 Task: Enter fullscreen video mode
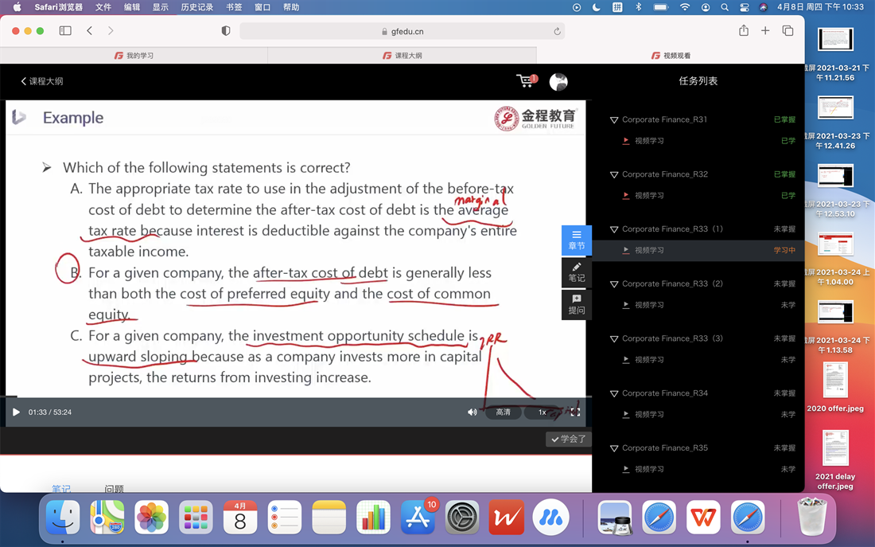click(x=575, y=412)
